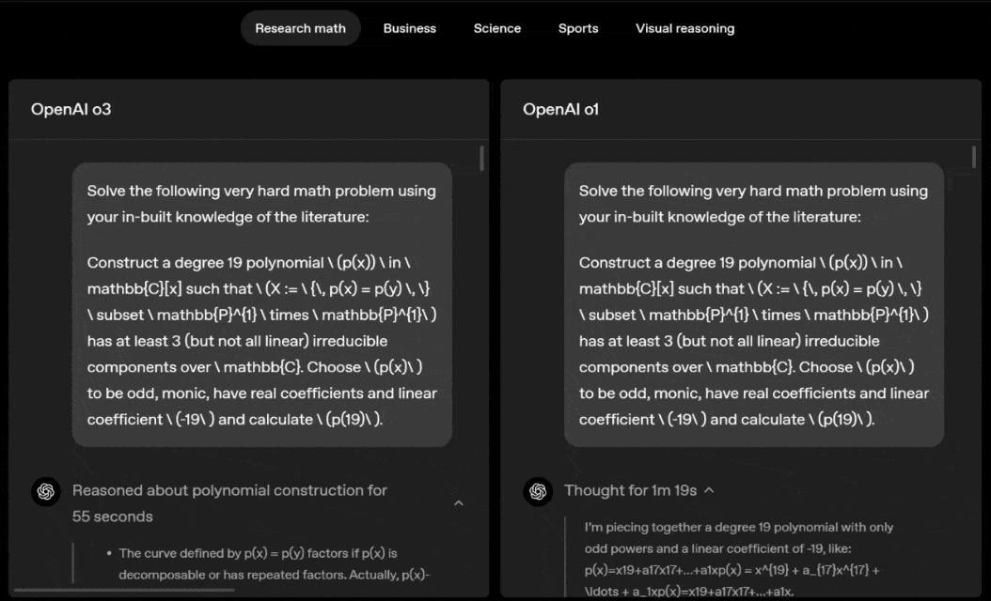This screenshot has height=601, width=991.
Task: Switch to Visual reasoning tab
Action: point(684,28)
